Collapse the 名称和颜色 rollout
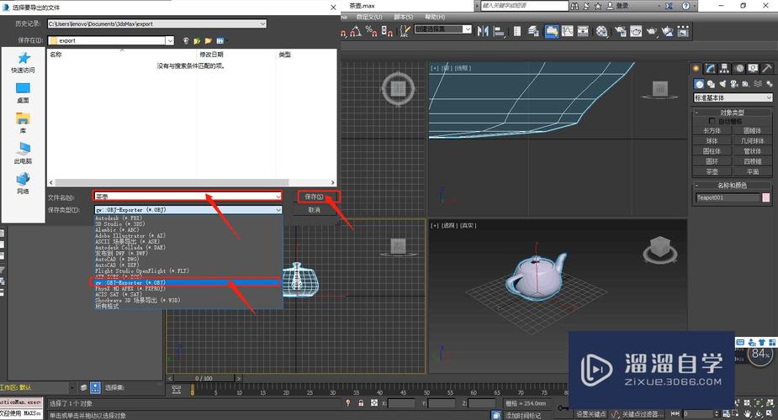The image size is (778, 420). click(x=733, y=186)
